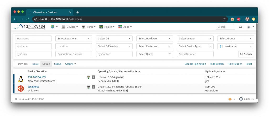Screen dimensions: 269x117
Task: Click the robot-face extension icon
Action: coord(232,19)
